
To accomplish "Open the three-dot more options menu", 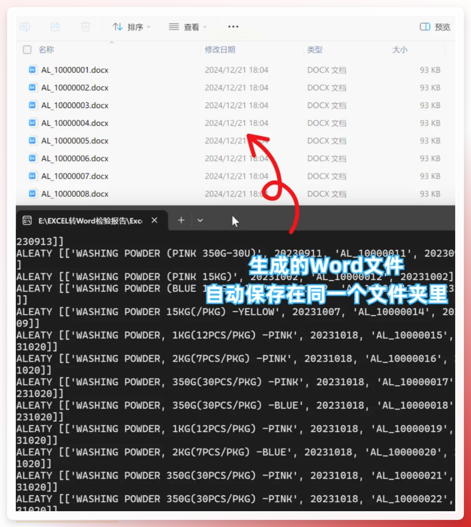I will point(233,27).
